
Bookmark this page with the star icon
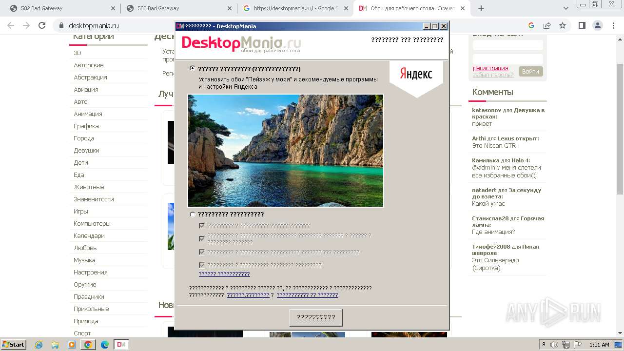coord(563,26)
